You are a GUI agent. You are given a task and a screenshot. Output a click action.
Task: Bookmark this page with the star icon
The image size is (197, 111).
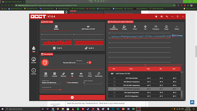pyautogui.click(x=174, y=6)
